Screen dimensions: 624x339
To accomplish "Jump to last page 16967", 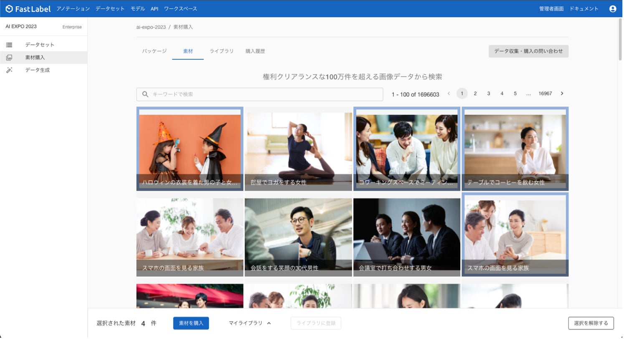I will [x=545, y=94].
